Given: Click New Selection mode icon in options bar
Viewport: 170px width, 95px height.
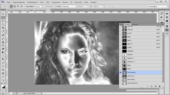Looking at the screenshot, I should (x=11, y=6).
